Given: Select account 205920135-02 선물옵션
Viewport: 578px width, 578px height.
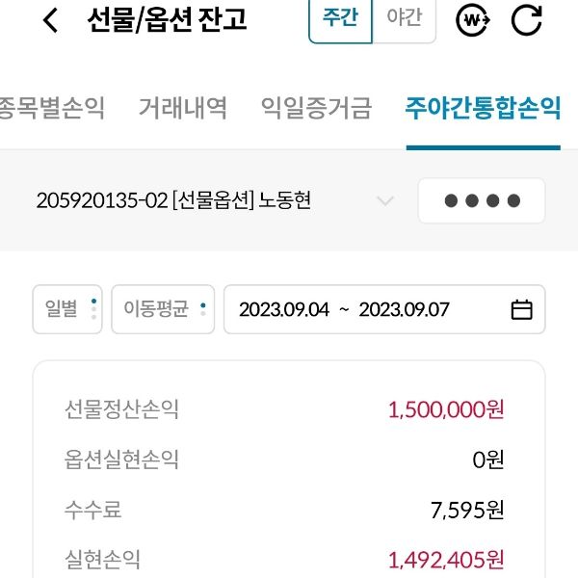Looking at the screenshot, I should click(173, 201).
